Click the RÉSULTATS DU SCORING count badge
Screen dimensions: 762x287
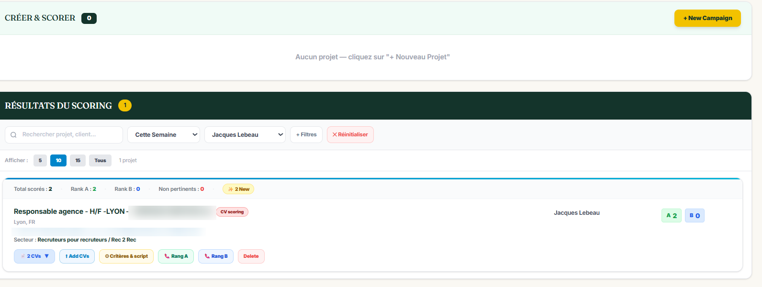pyautogui.click(x=125, y=105)
